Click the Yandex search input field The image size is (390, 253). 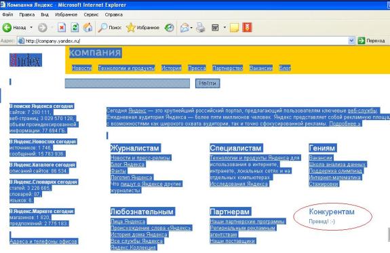pyautogui.click(x=128, y=83)
